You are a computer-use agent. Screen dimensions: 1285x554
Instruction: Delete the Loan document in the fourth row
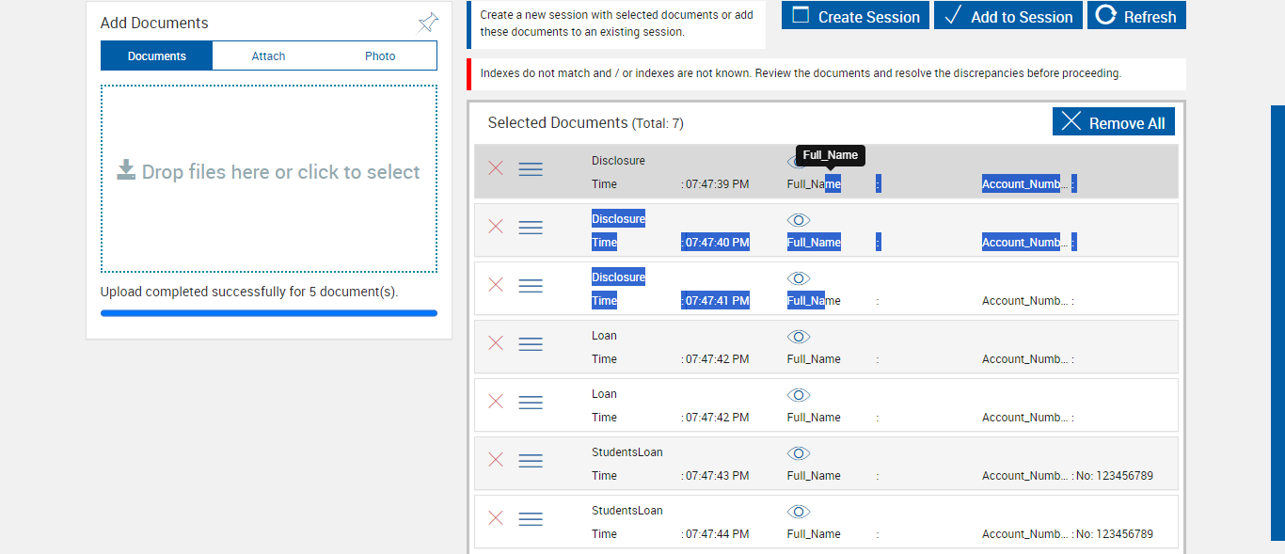click(496, 343)
